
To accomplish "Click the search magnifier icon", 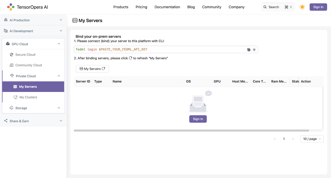I will (x=265, y=7).
